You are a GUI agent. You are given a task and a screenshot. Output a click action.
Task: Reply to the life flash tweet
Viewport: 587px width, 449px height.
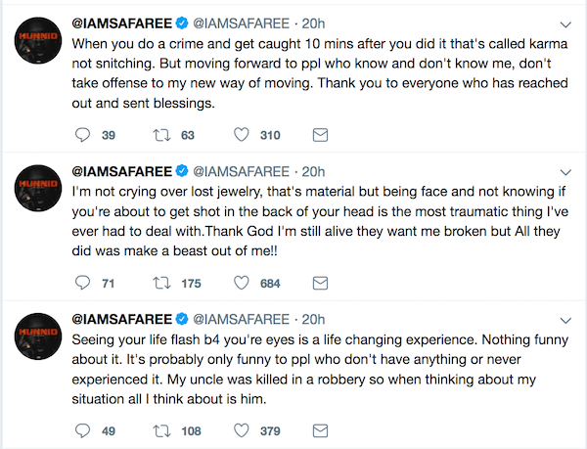point(83,430)
